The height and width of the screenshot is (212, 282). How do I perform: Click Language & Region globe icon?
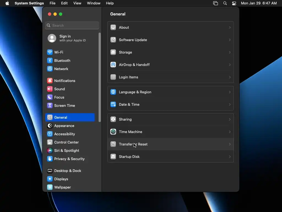tap(113, 92)
